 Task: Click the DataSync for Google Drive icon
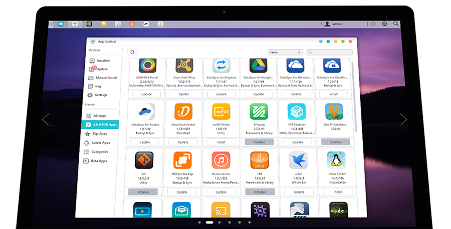(x=258, y=65)
